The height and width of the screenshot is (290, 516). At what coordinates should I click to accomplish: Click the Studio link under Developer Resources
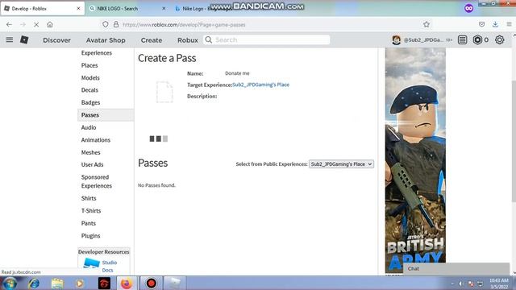[110, 263]
